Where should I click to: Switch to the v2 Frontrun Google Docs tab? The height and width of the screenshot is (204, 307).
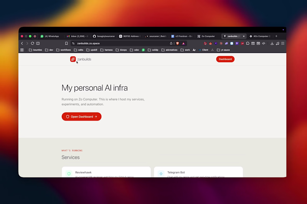(x=182, y=36)
